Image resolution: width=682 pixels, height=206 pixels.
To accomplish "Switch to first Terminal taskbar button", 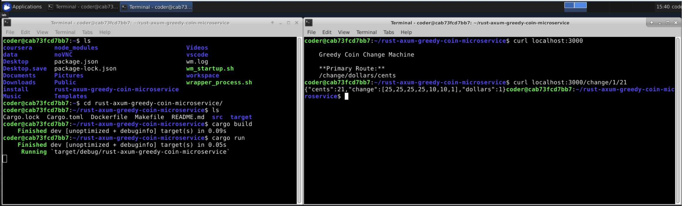I will pyautogui.click(x=83, y=7).
